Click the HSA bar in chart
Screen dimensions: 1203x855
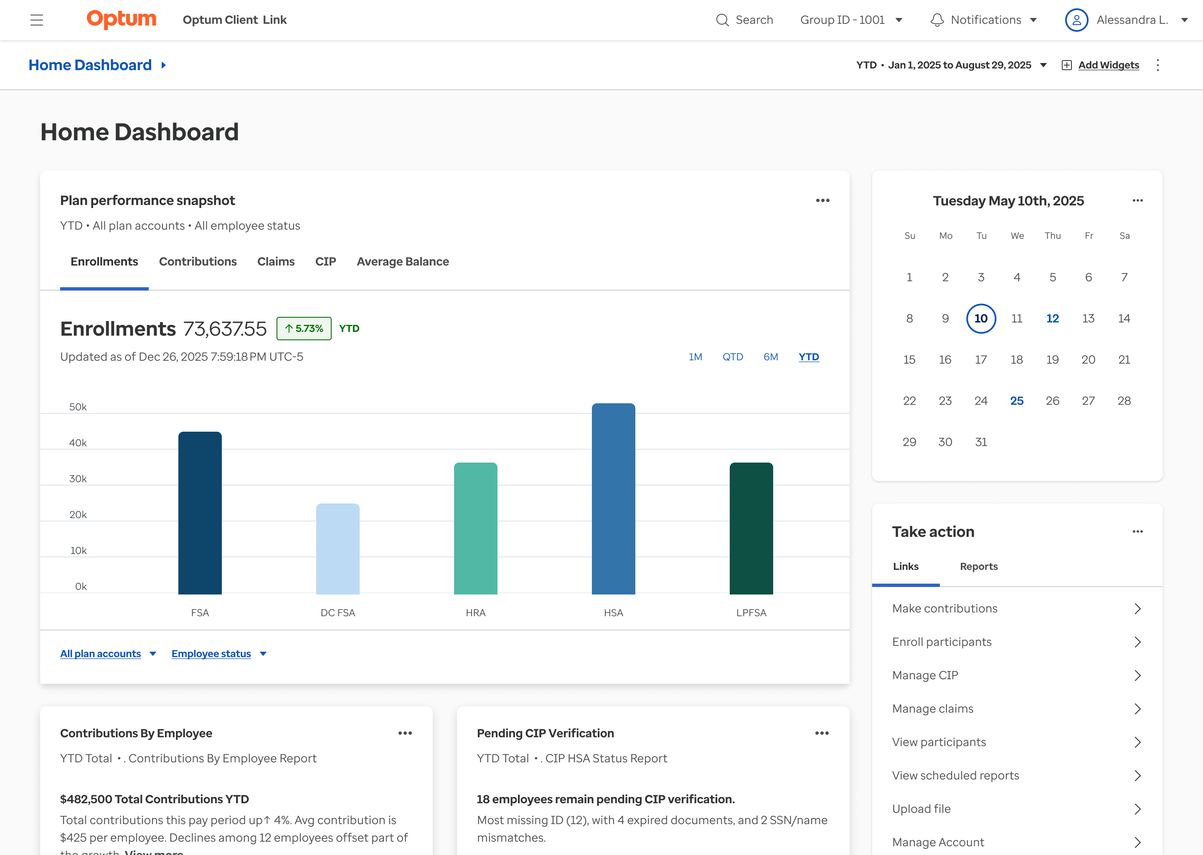tap(613, 499)
